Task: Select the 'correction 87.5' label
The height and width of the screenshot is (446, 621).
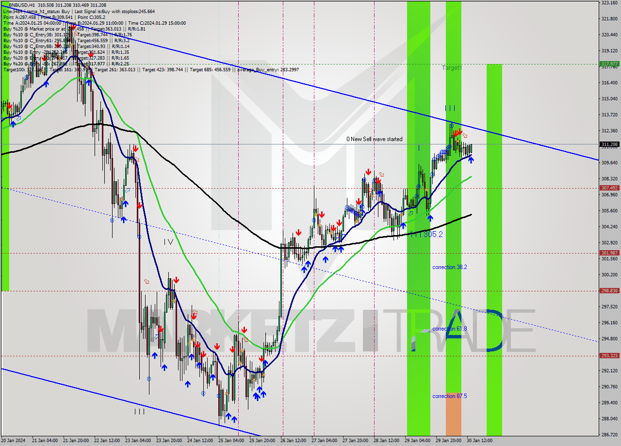Action: point(450,396)
